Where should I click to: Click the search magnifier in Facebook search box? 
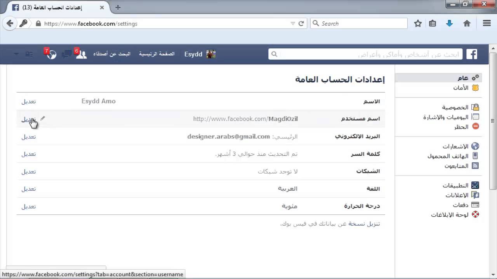coord(274,54)
